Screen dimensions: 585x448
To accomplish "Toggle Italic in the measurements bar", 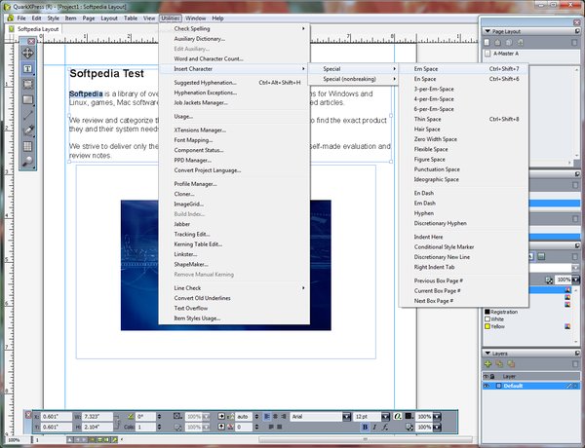I will (x=373, y=427).
